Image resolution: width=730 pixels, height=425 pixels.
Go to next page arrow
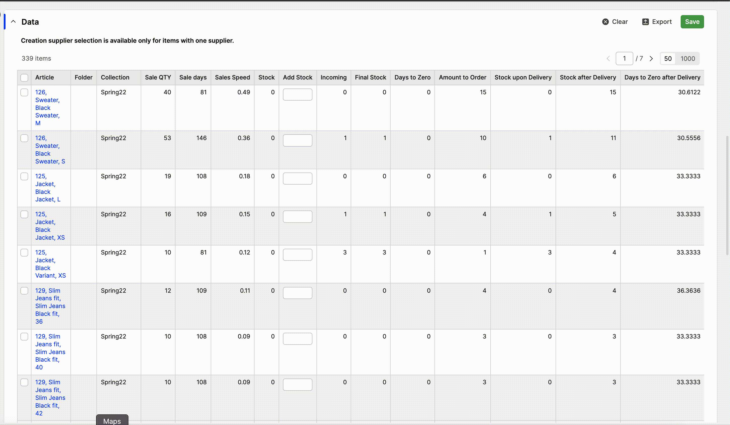point(651,58)
